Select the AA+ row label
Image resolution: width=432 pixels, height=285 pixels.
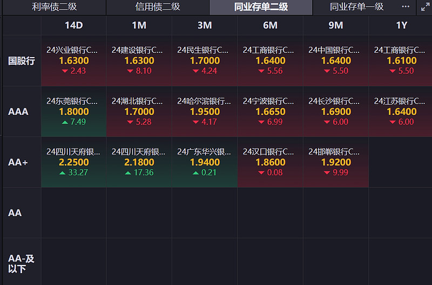(22, 162)
